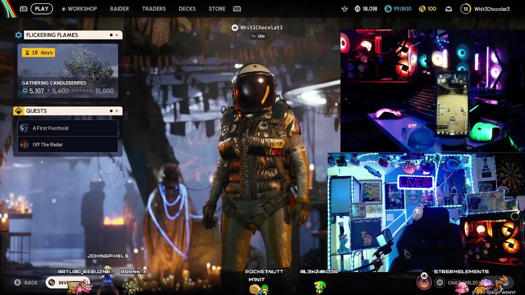
Task: Click the JOKINGPIXELS viewer name
Action: pos(108,256)
